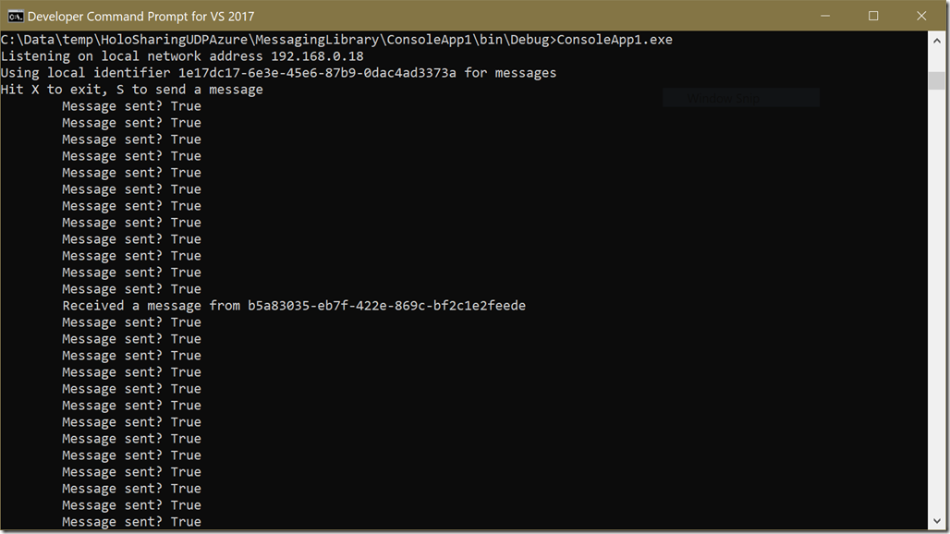Click the last 'Message sent? True' line

(x=131, y=522)
